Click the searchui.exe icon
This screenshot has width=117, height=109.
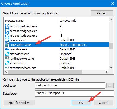[x=7, y=63]
